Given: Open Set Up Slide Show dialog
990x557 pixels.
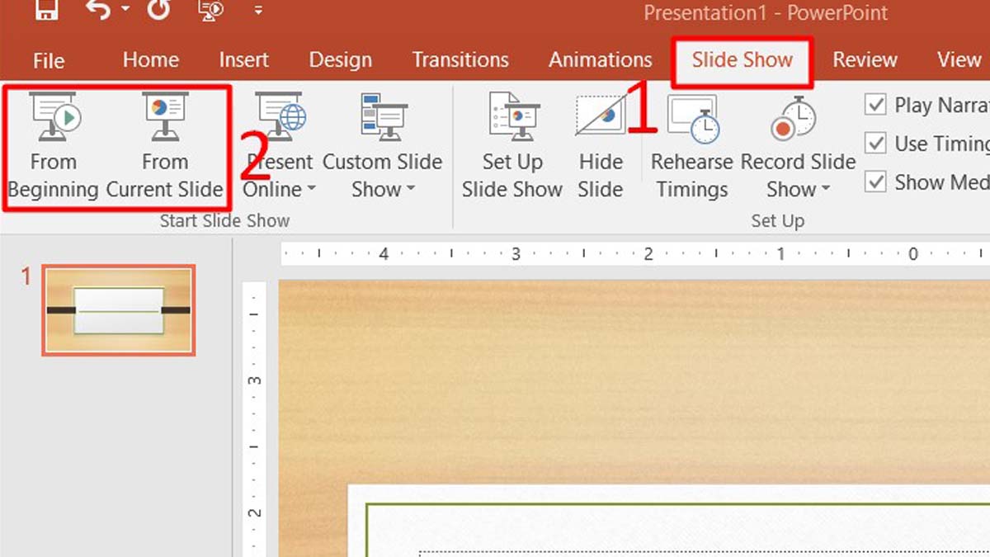Looking at the screenshot, I should pyautogui.click(x=511, y=149).
